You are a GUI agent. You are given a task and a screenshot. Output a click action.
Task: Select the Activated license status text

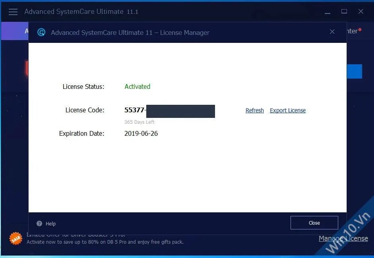pyautogui.click(x=138, y=87)
